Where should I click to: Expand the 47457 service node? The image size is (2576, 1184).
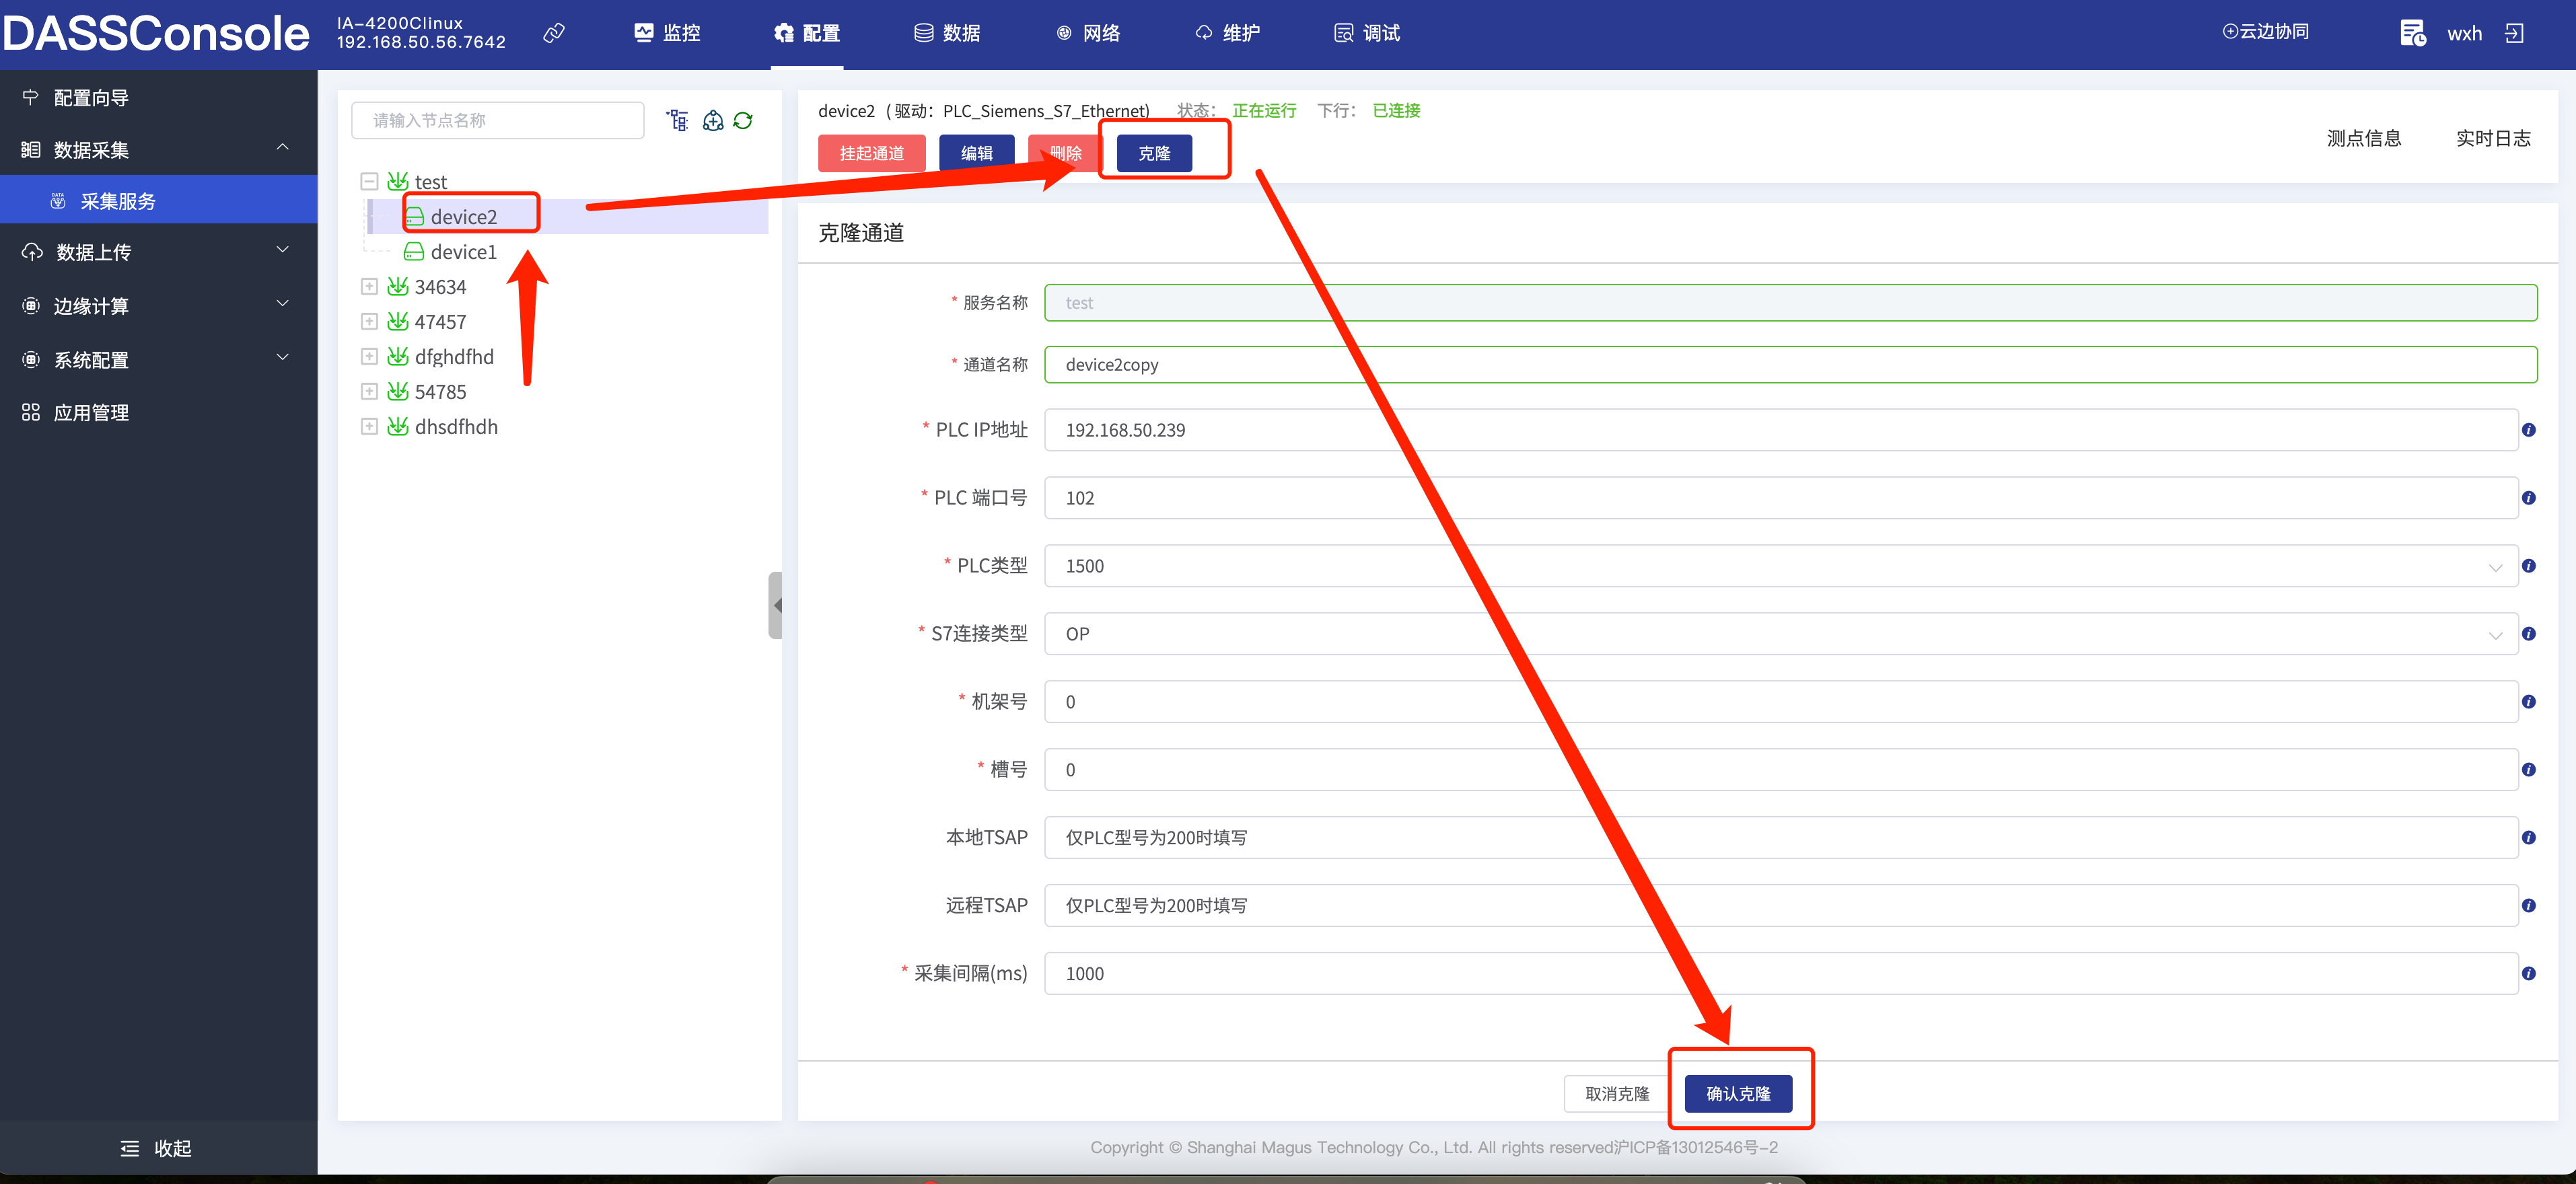tap(369, 322)
